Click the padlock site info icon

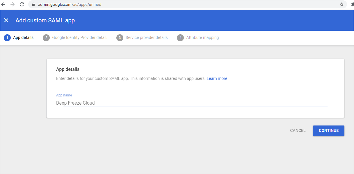coord(33,4)
